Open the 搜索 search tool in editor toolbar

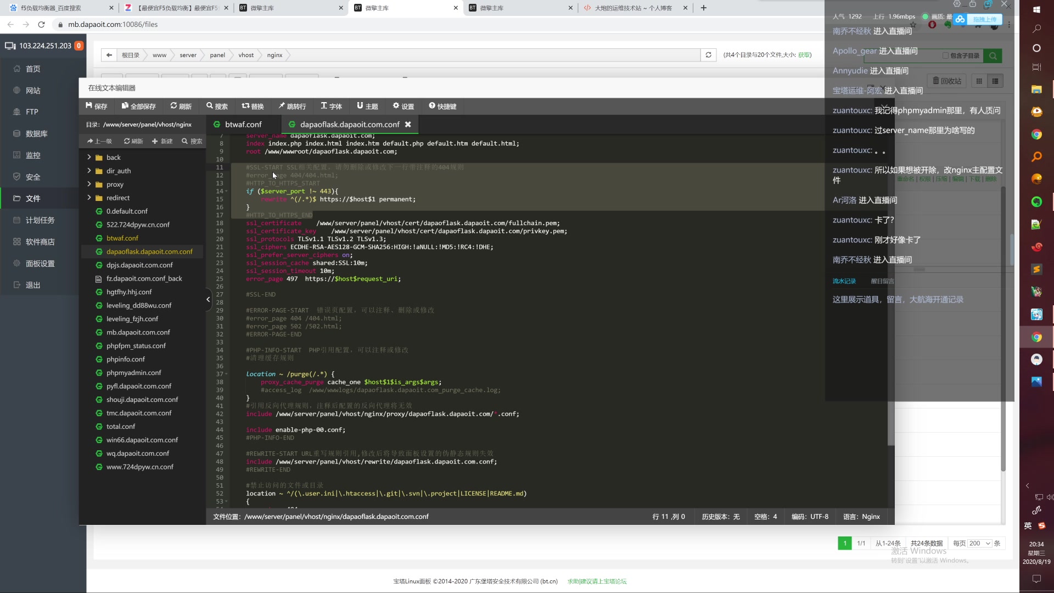[x=217, y=106]
